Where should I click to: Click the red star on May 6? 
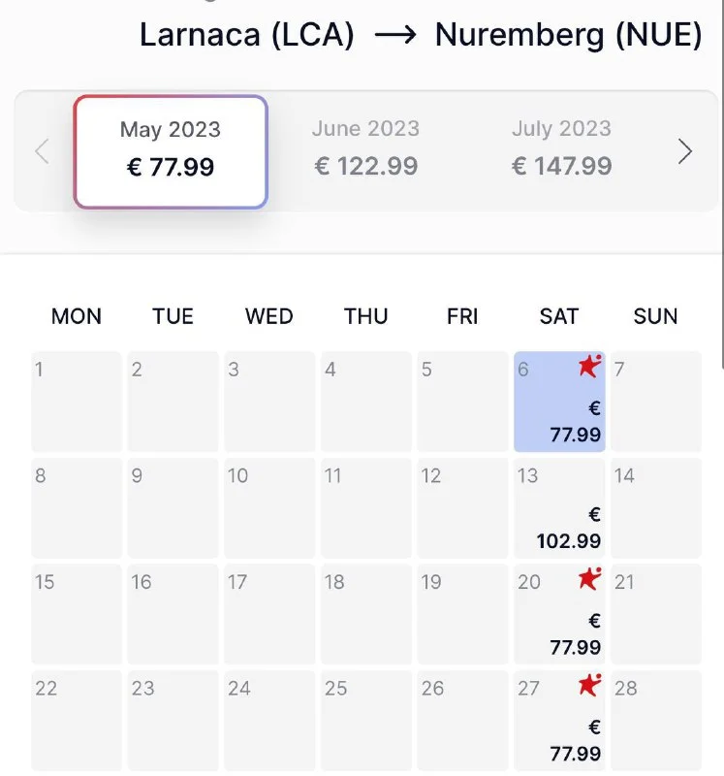click(589, 367)
